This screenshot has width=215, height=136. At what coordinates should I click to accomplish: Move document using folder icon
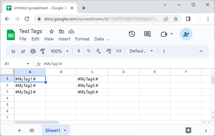61,31
